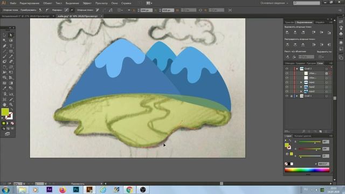This screenshot has width=345, height=194.
Task: Select the Lasso tool
Action: click(11, 40)
